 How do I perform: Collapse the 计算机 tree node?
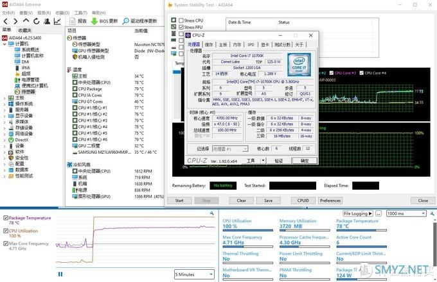click(4, 44)
